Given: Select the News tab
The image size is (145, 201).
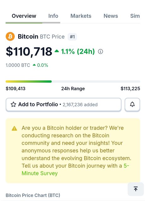Looking at the screenshot, I should pos(111,16).
